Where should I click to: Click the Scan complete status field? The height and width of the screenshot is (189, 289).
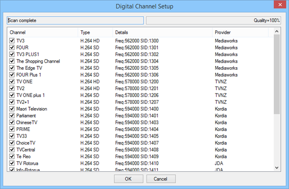(75, 20)
